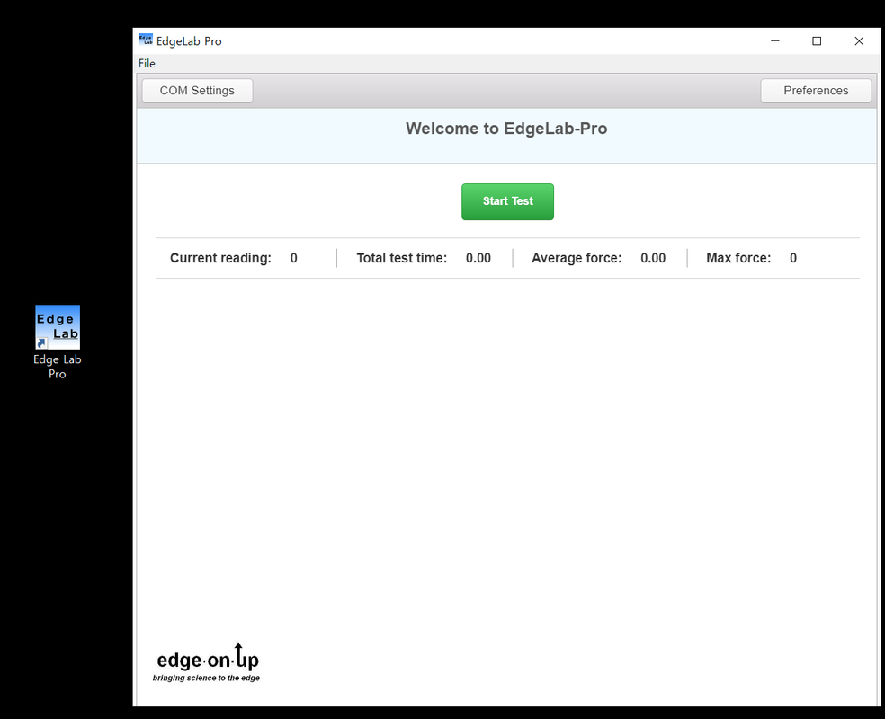This screenshot has height=719, width=885.
Task: Open COM Settings
Action: click(197, 91)
